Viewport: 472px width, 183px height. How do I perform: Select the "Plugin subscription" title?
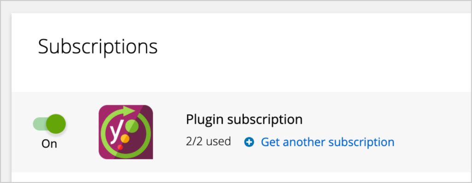244,120
